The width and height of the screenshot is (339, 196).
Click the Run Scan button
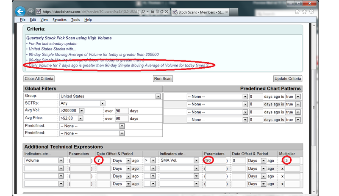pyautogui.click(x=163, y=79)
